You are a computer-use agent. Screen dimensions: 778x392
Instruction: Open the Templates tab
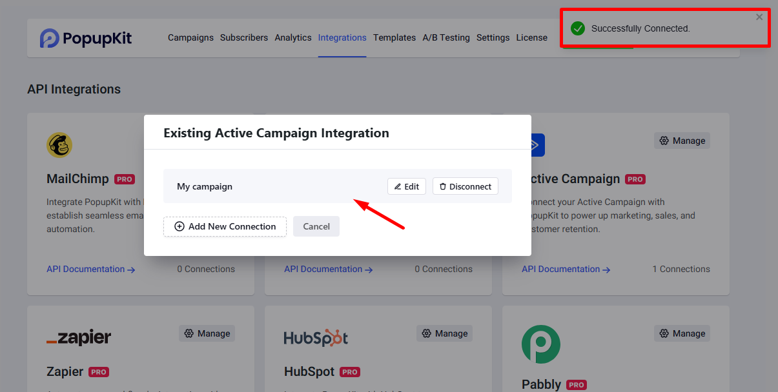(394, 37)
